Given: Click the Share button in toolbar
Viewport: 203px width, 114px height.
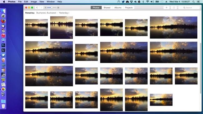Looking at the screenshot, I should coord(174,7).
